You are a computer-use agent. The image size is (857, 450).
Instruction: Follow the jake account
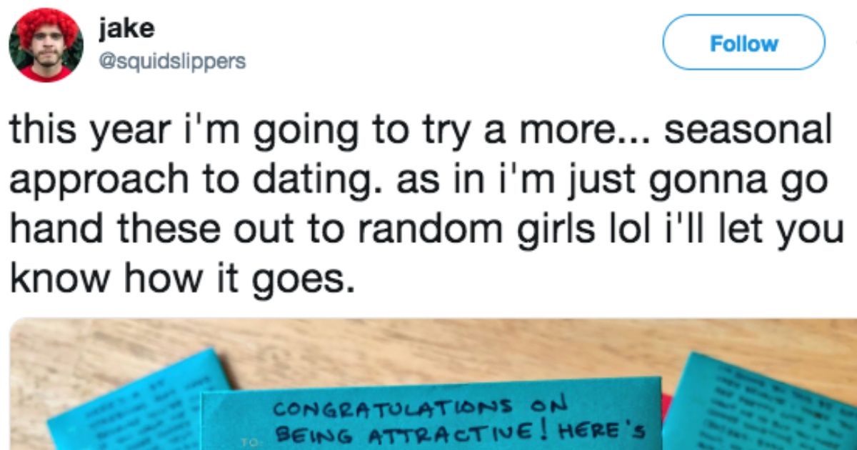743,44
